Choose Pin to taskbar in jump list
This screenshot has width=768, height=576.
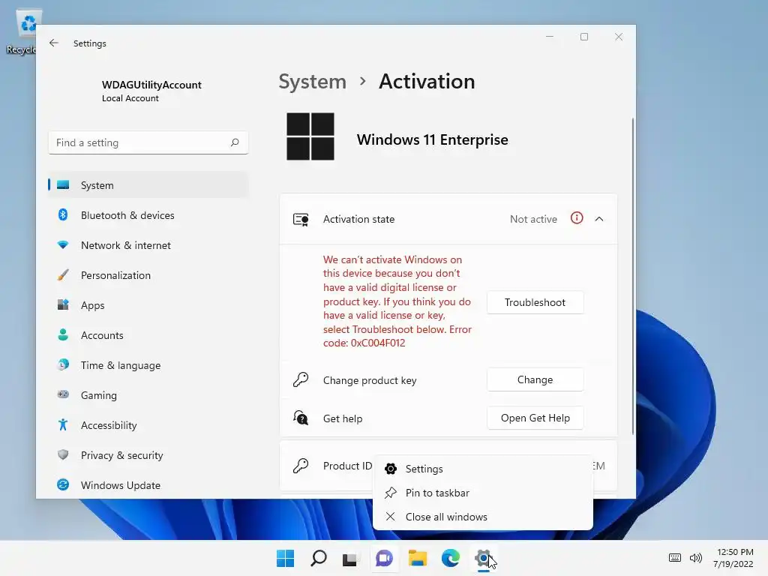483,493
